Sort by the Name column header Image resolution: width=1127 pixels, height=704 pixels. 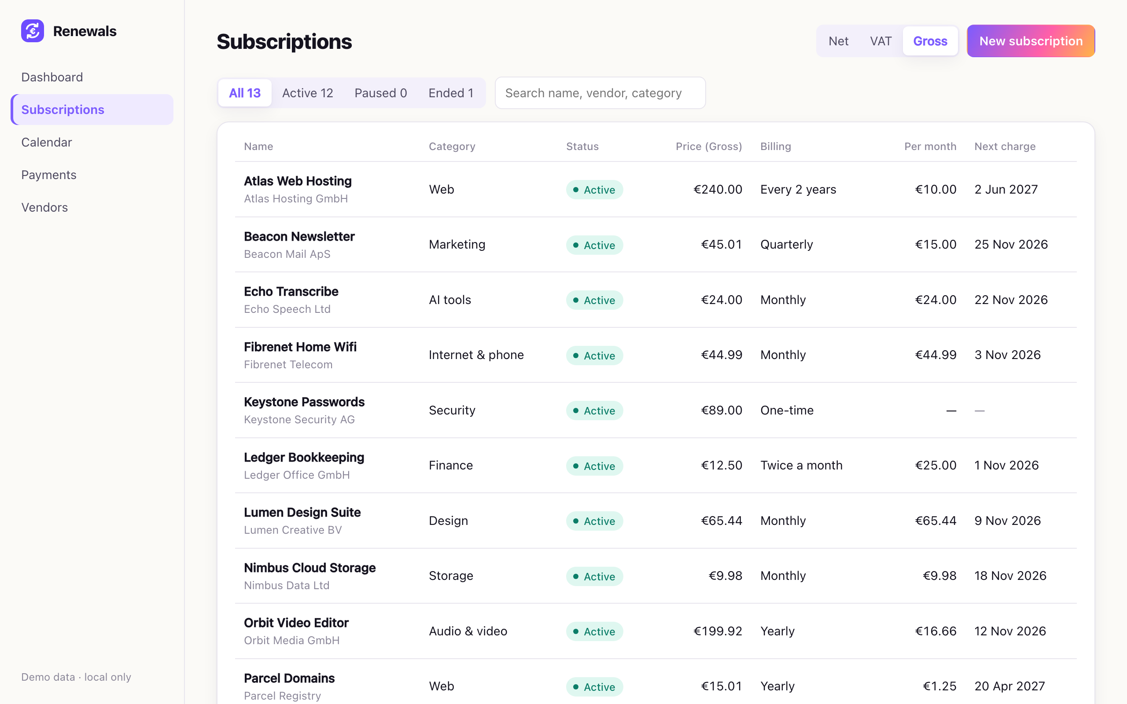coord(258,146)
